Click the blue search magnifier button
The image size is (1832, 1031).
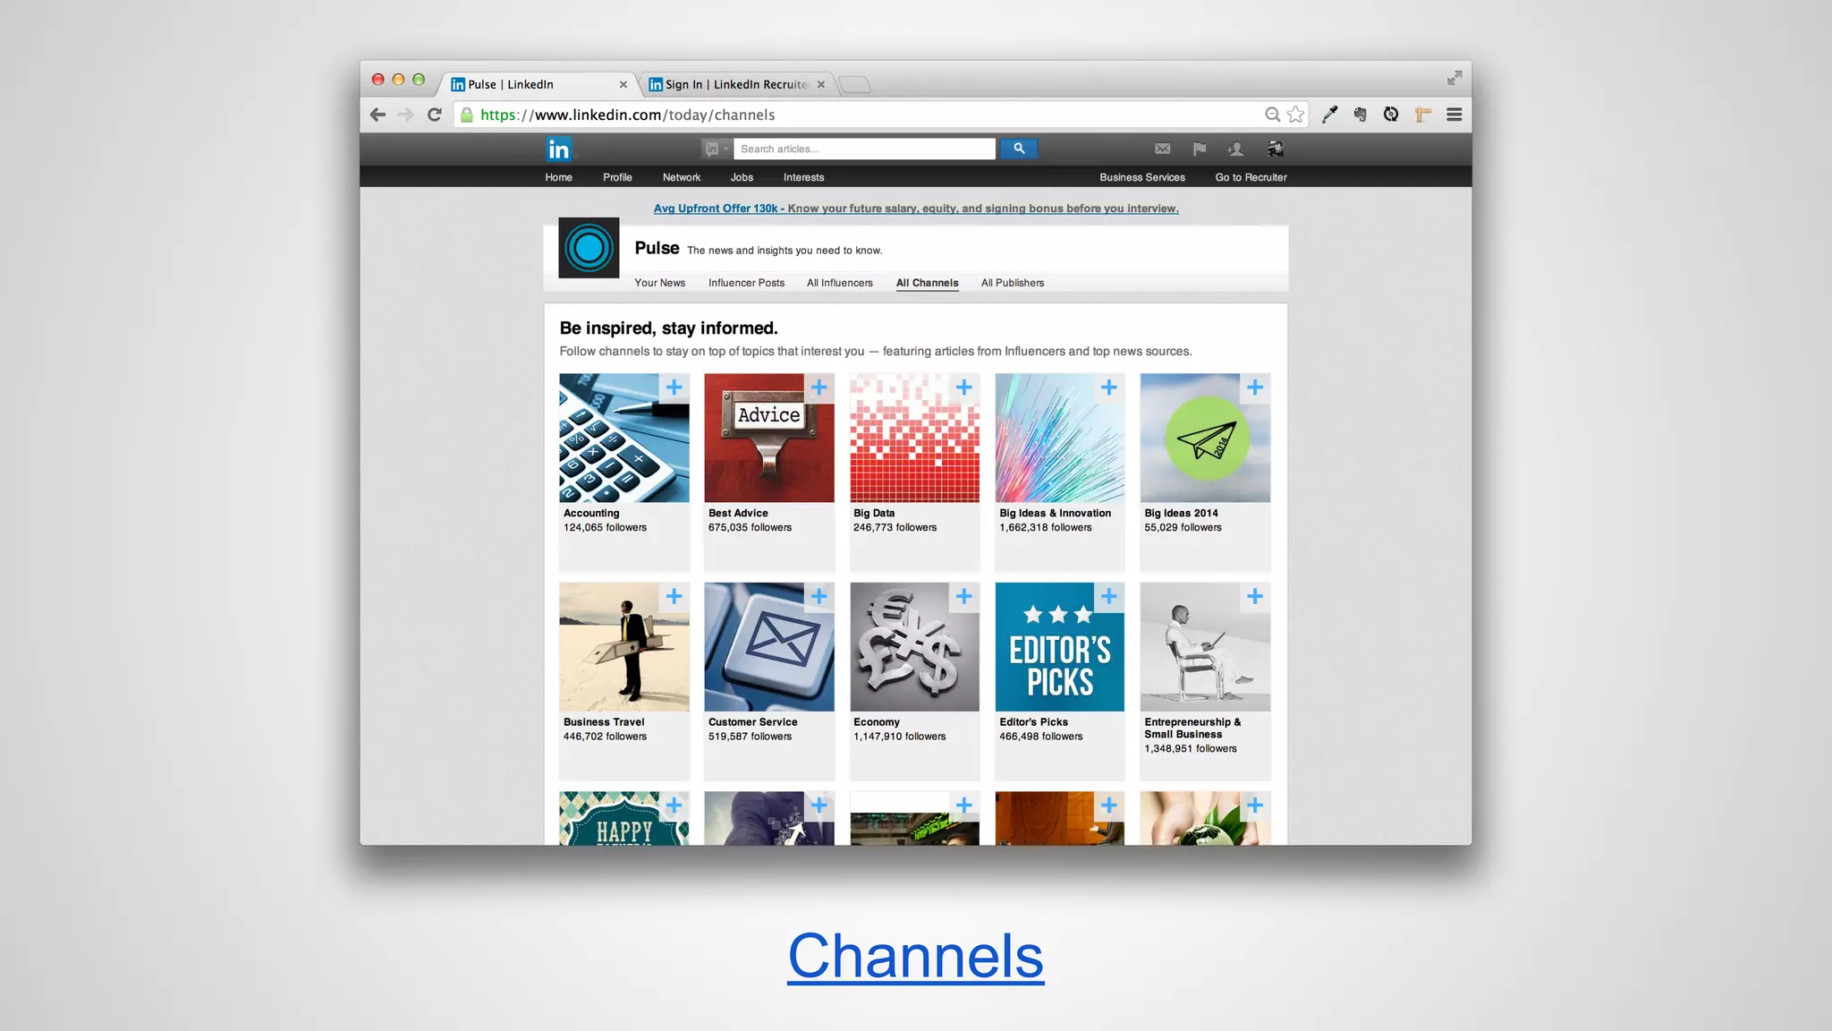coord(1018,149)
